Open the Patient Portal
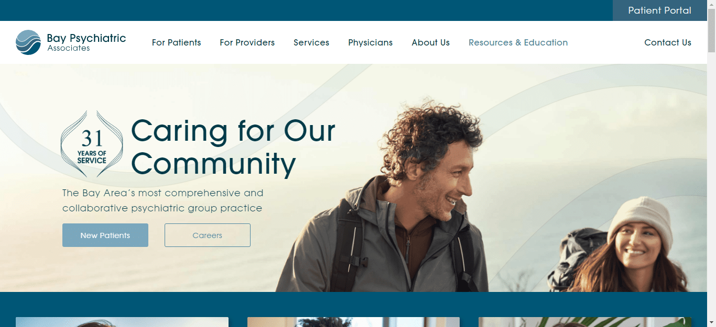The height and width of the screenshot is (327, 716). click(659, 10)
